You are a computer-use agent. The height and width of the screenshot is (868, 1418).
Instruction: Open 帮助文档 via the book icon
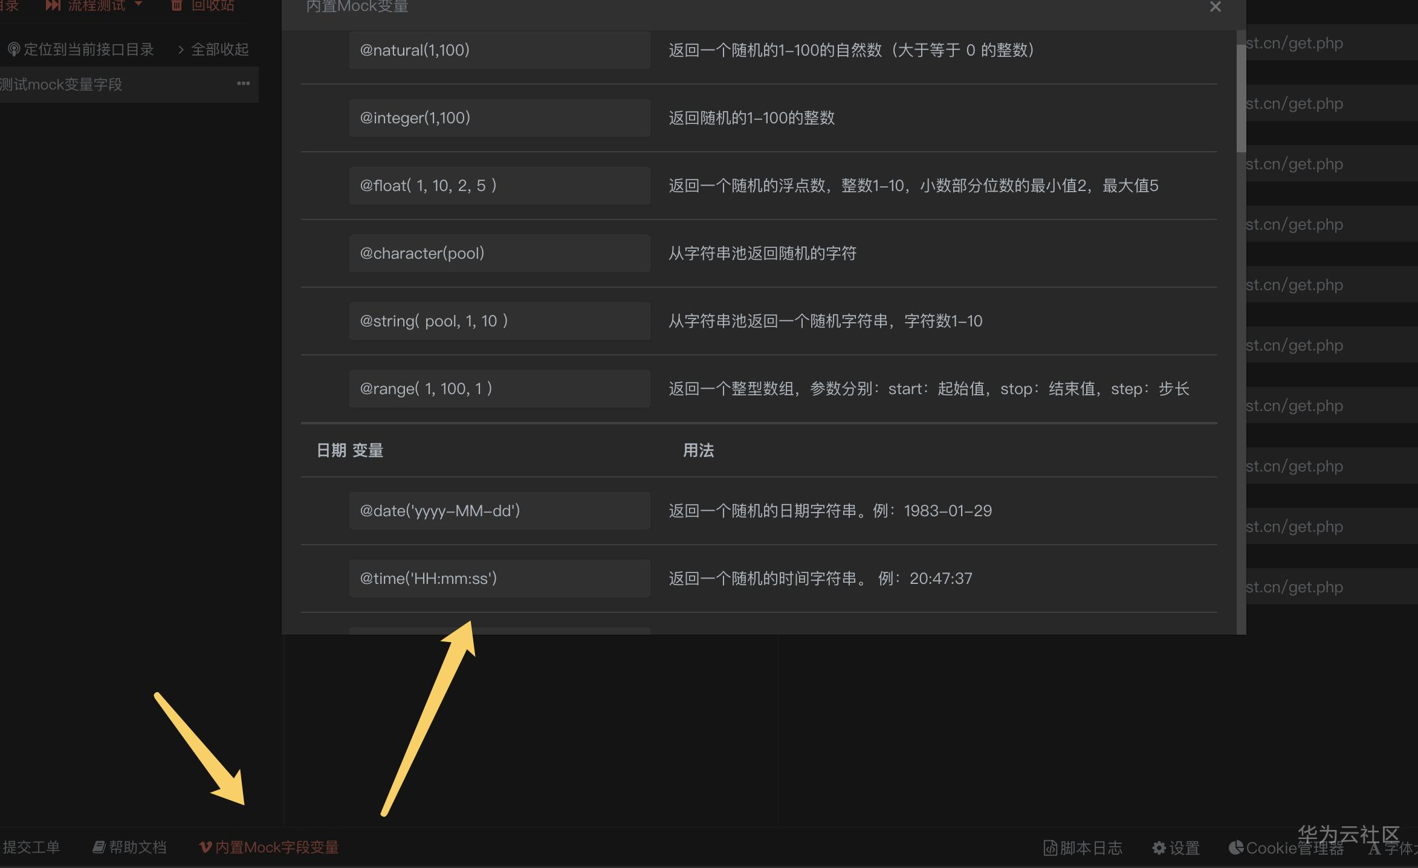coord(99,847)
